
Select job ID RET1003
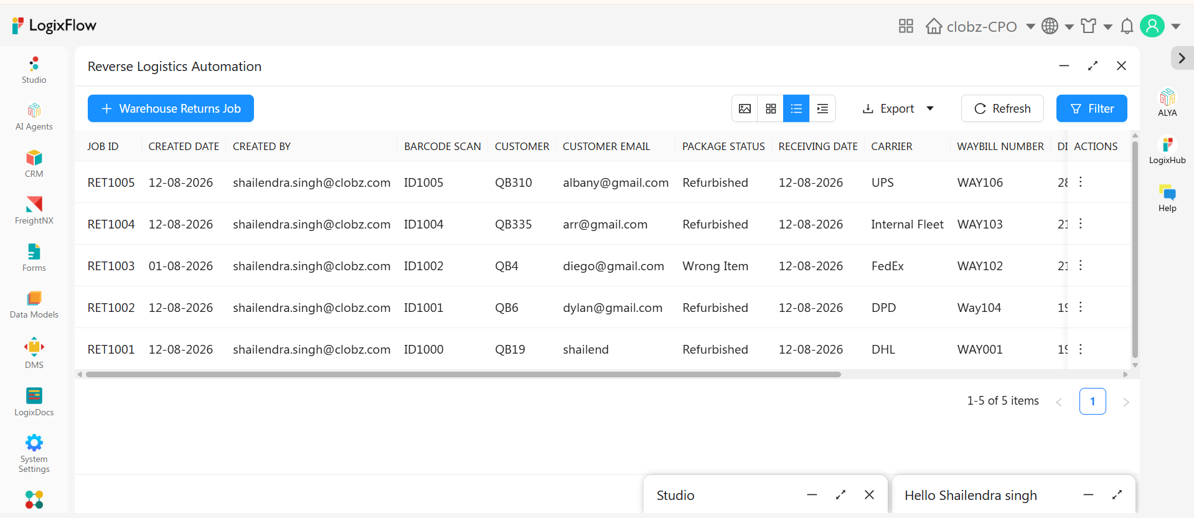click(111, 266)
